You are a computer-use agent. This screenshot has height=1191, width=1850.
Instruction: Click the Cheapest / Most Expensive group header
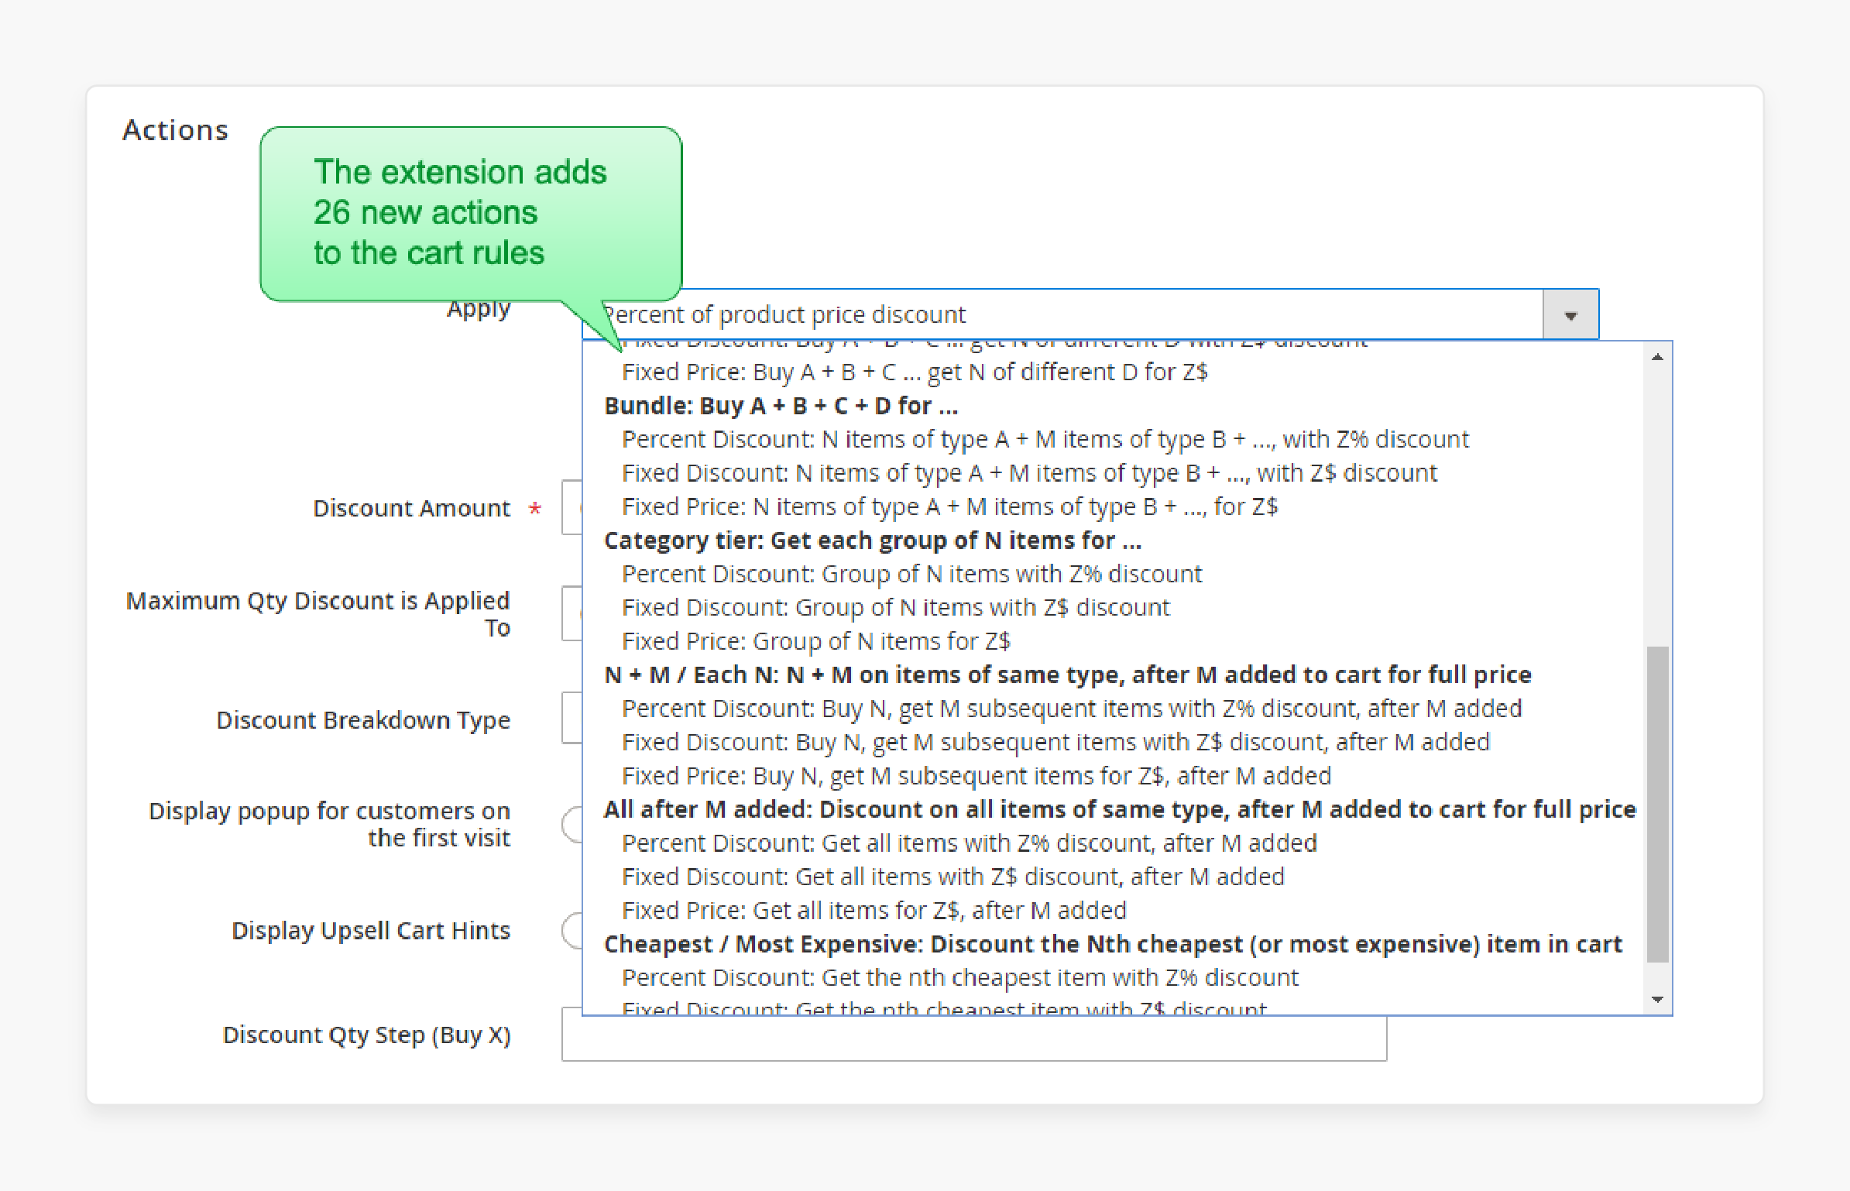(1113, 945)
